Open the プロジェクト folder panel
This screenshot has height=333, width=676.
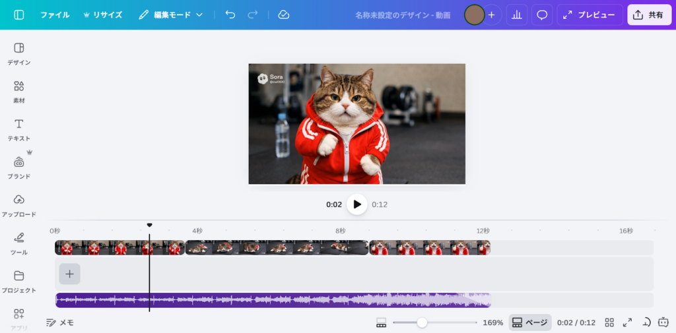[x=19, y=281]
